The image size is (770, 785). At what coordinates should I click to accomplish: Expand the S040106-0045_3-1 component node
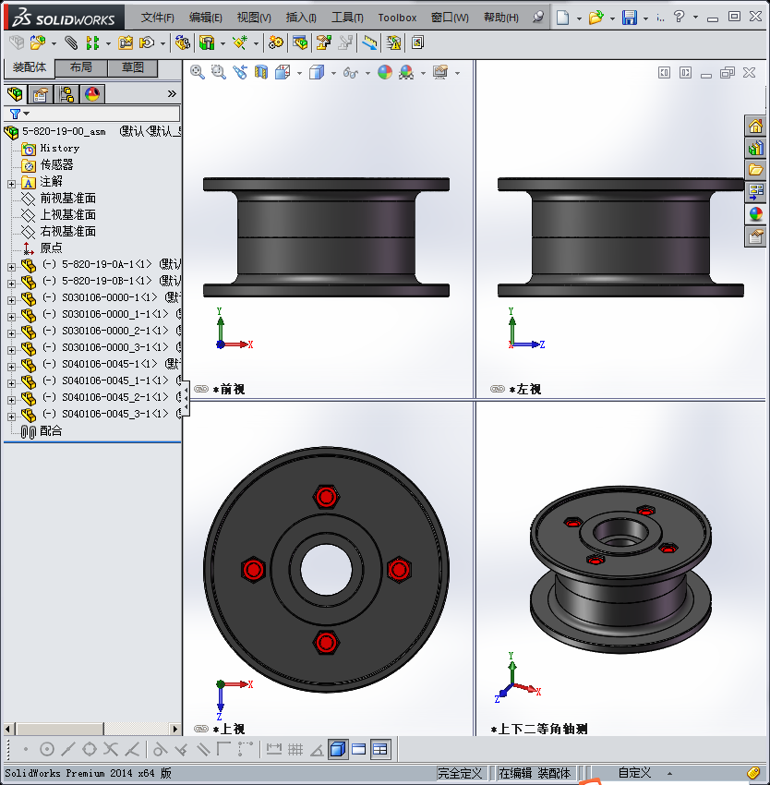tap(11, 417)
